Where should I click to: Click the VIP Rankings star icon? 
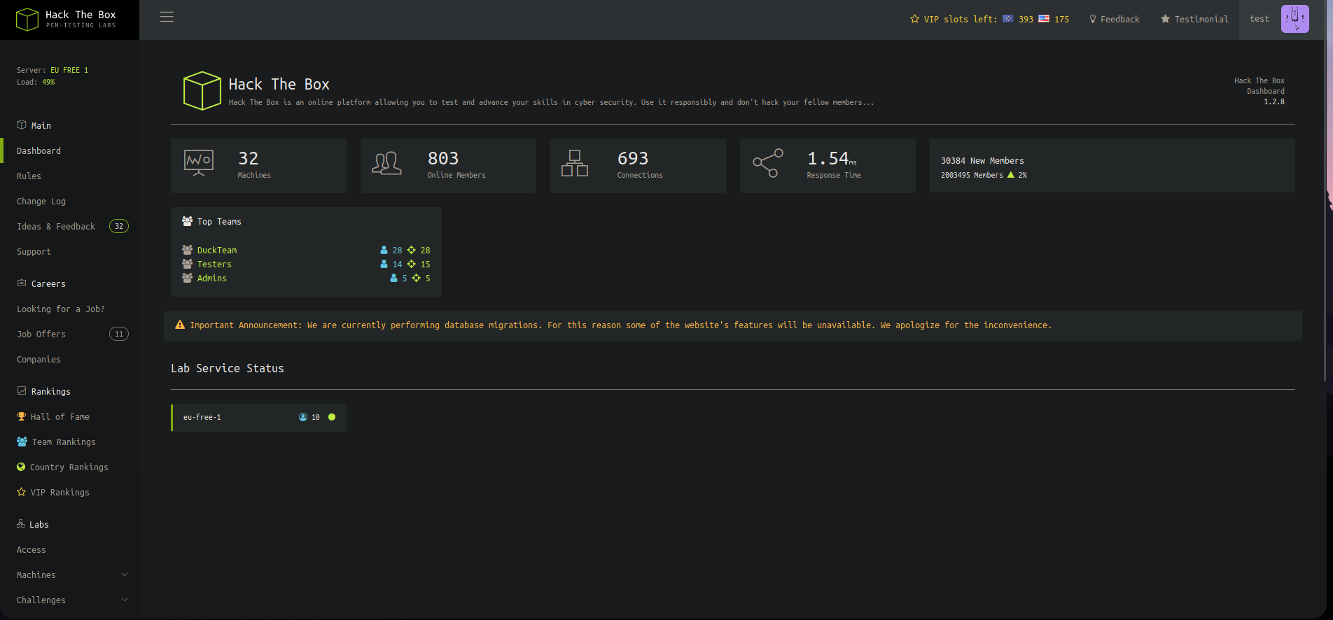pos(21,492)
